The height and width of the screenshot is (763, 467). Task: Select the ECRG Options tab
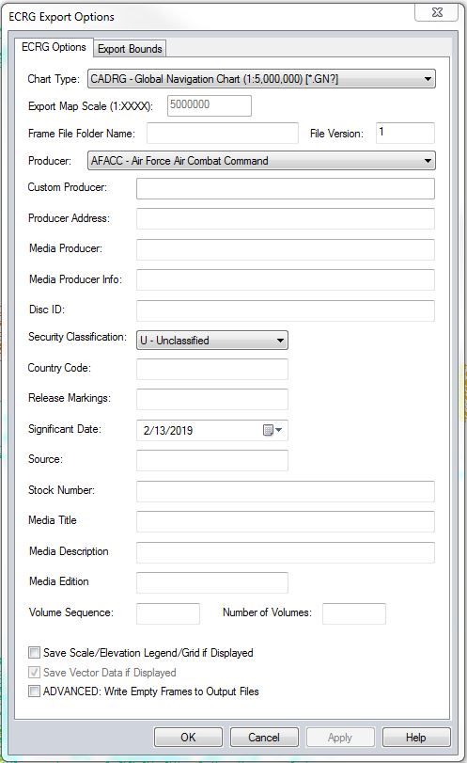[x=54, y=47]
